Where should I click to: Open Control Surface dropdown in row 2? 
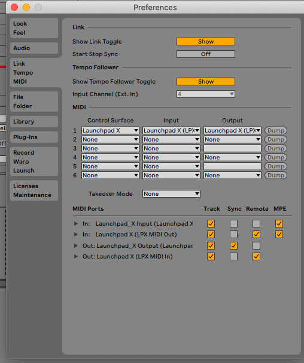pos(110,140)
